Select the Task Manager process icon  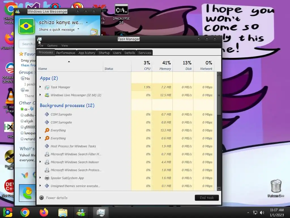[x=47, y=87]
